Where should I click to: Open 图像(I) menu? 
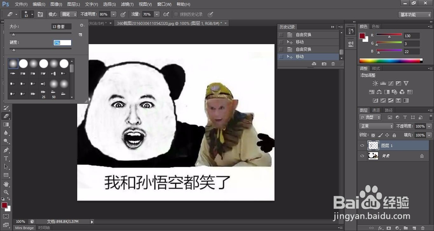coord(56,4)
